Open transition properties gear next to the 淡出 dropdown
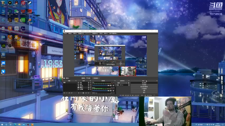The image size is (225, 126). [129, 83]
